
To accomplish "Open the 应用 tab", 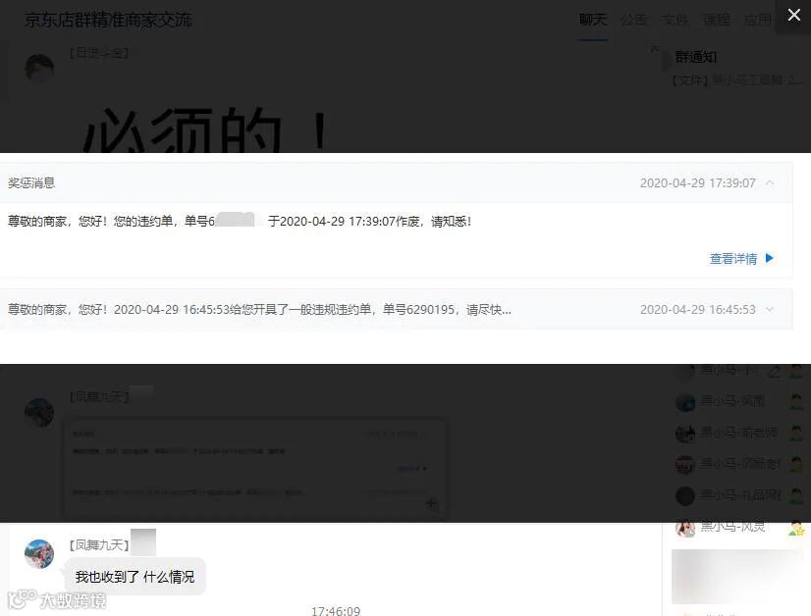I will (x=758, y=20).
